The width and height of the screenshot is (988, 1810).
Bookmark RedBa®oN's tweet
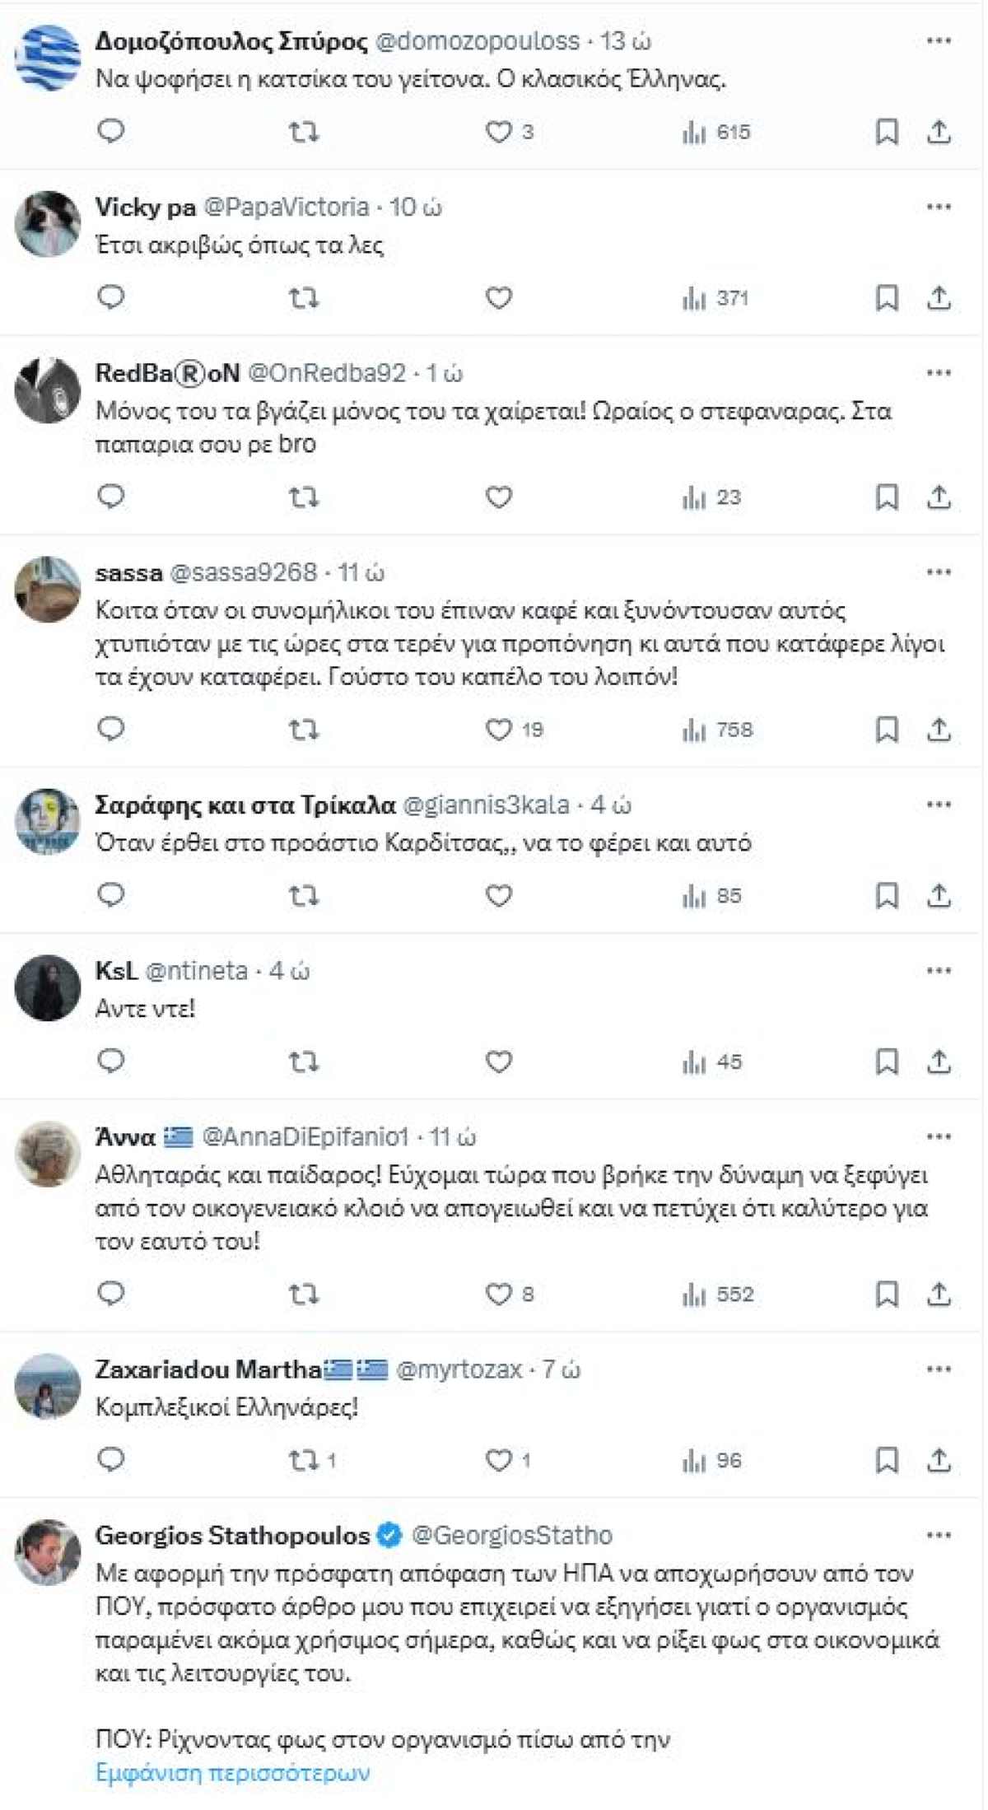pyautogui.click(x=888, y=497)
